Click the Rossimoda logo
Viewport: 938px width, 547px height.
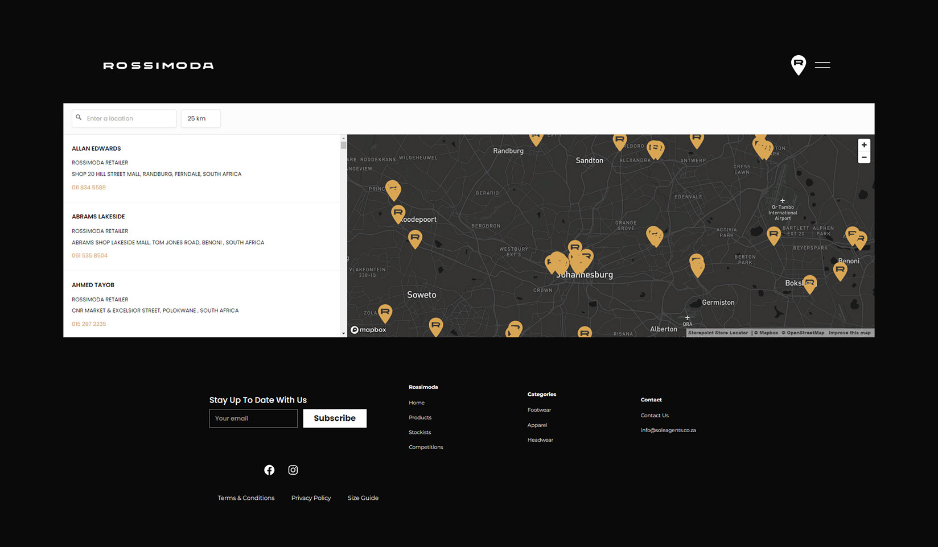tap(158, 65)
